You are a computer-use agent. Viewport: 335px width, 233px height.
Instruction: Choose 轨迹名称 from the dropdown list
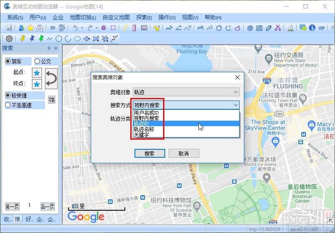(x=186, y=129)
